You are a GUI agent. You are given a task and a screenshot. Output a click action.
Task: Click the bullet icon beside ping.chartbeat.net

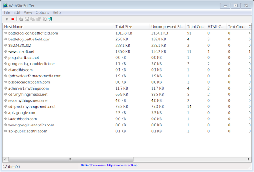pos(6,58)
